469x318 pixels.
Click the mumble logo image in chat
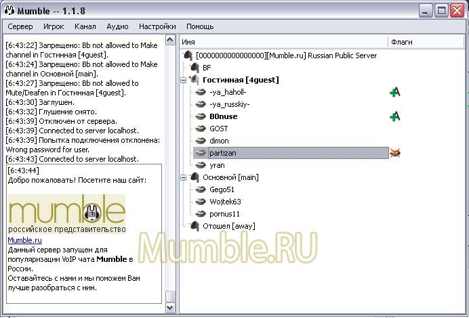[66, 212]
